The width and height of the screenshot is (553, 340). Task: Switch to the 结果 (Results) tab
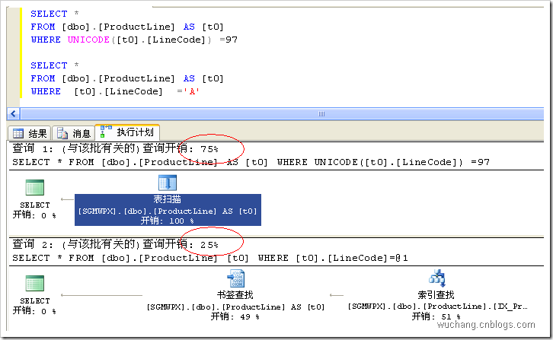point(30,133)
